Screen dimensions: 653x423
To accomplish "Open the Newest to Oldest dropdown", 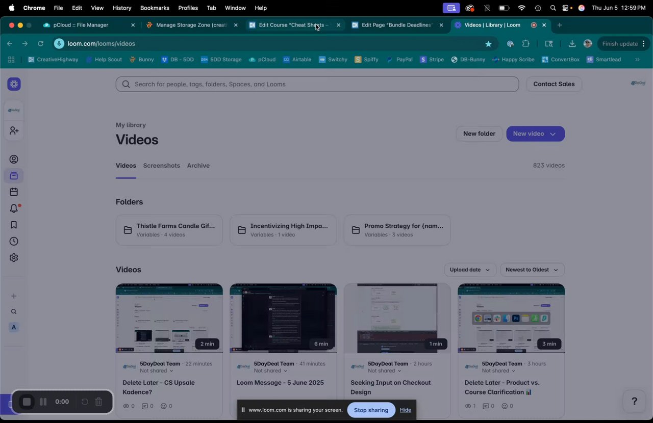I will click(x=532, y=270).
